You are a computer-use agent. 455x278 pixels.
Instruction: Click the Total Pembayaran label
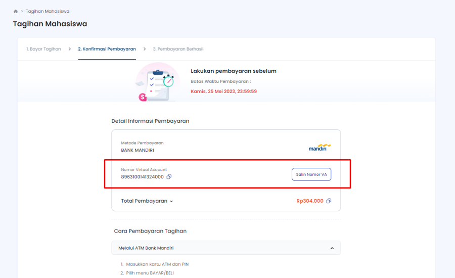144,201
